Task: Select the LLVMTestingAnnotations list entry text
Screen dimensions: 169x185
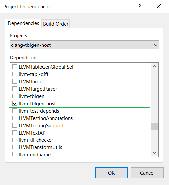Action: [x=46, y=118]
